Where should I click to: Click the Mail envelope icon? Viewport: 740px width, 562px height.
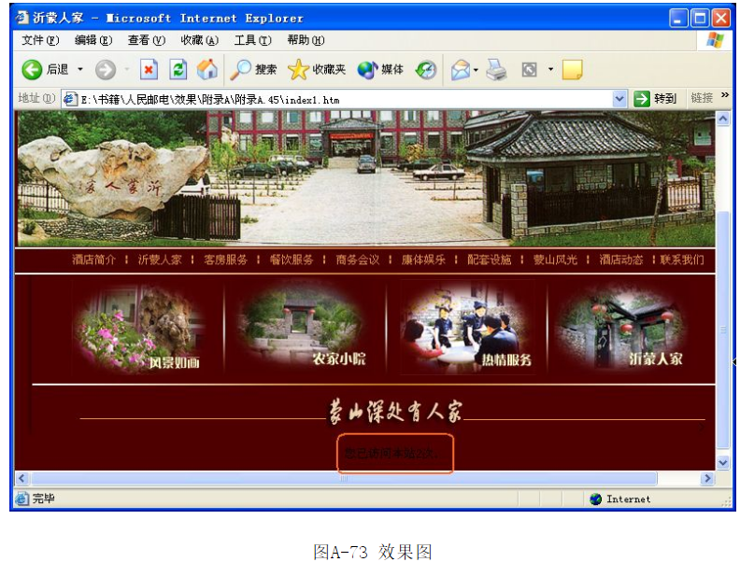461,70
